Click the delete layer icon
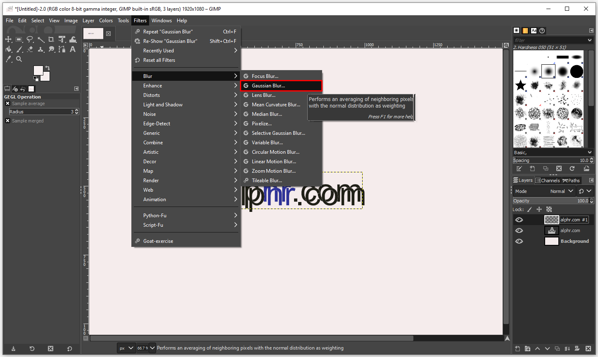Screen dimensions: 598x357 (588, 349)
